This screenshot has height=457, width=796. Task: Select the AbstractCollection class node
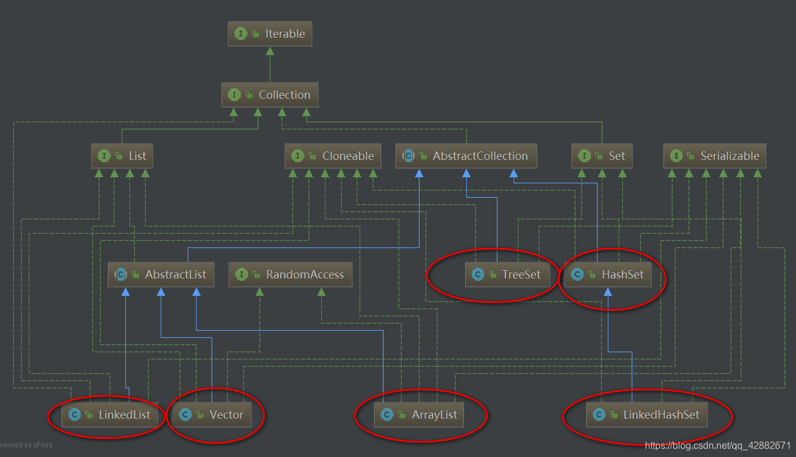(466, 156)
